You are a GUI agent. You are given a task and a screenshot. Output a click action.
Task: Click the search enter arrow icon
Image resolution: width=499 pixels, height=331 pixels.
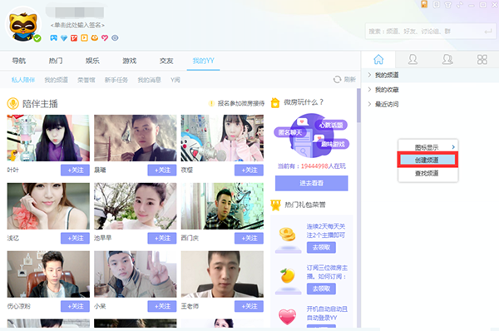click(x=488, y=32)
